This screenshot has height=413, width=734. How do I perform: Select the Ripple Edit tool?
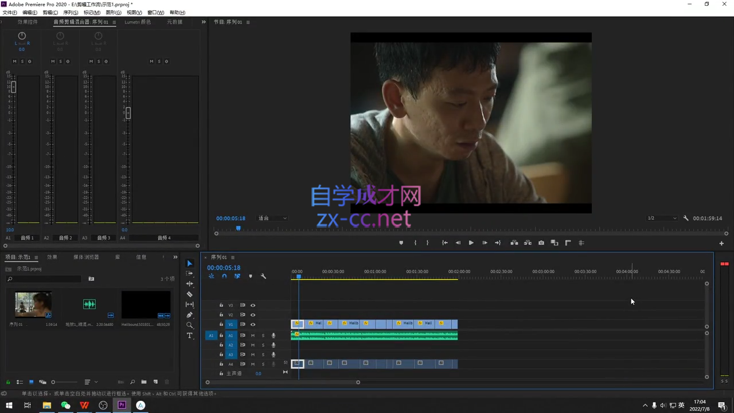[x=190, y=284]
